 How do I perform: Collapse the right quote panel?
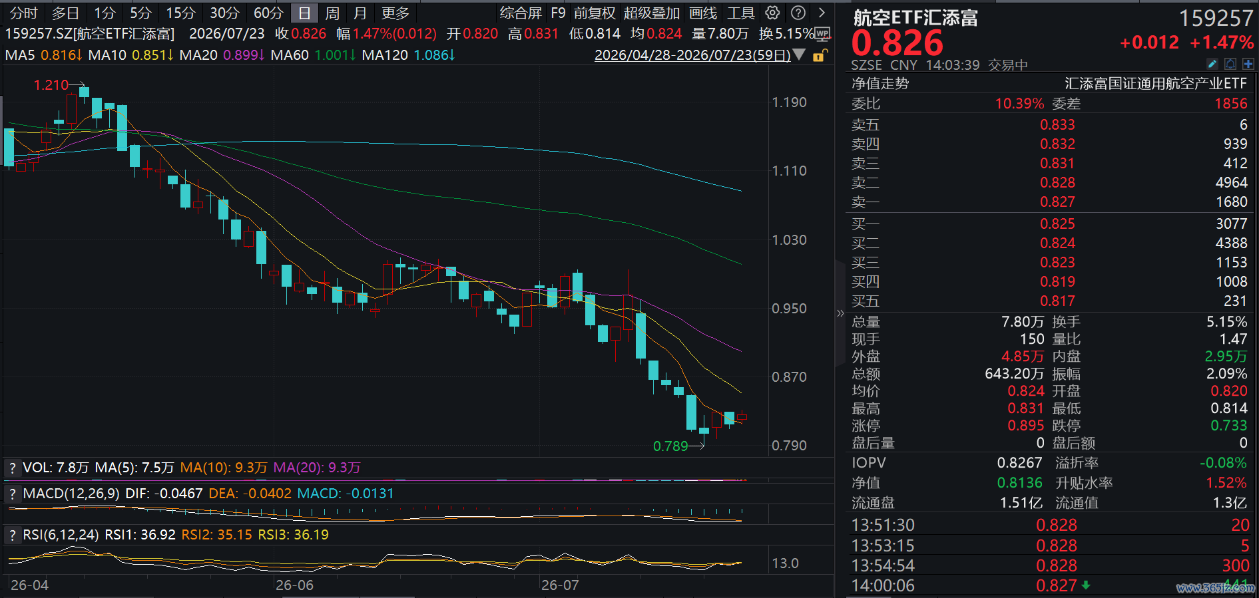(x=840, y=313)
